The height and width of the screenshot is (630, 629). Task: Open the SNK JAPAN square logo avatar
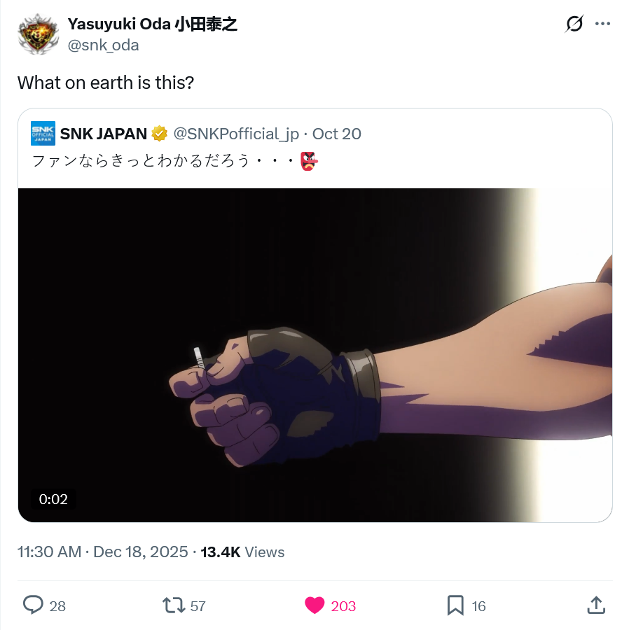coord(43,134)
